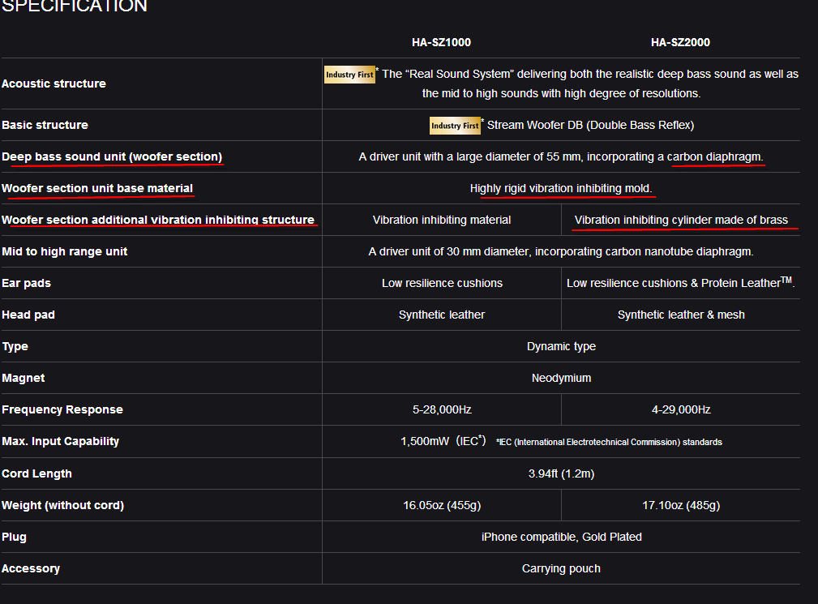Screen dimensions: 818x604
Task: Click the Acoustic structure row label
Action: click(x=54, y=84)
